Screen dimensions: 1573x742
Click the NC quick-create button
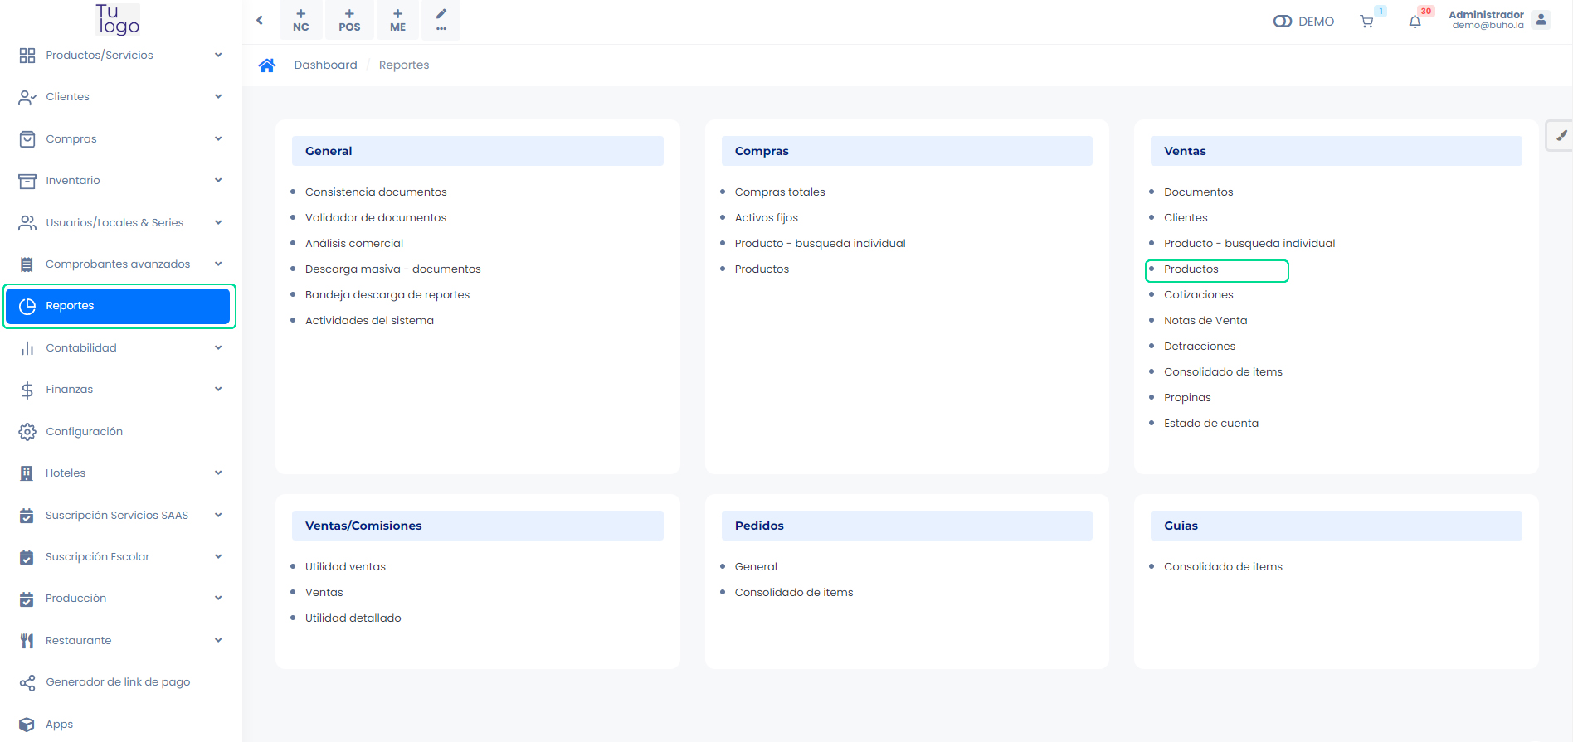point(301,20)
